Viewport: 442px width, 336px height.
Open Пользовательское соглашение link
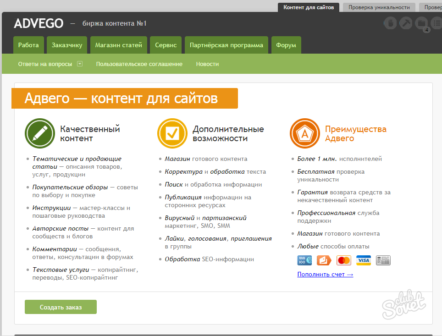[139, 64]
